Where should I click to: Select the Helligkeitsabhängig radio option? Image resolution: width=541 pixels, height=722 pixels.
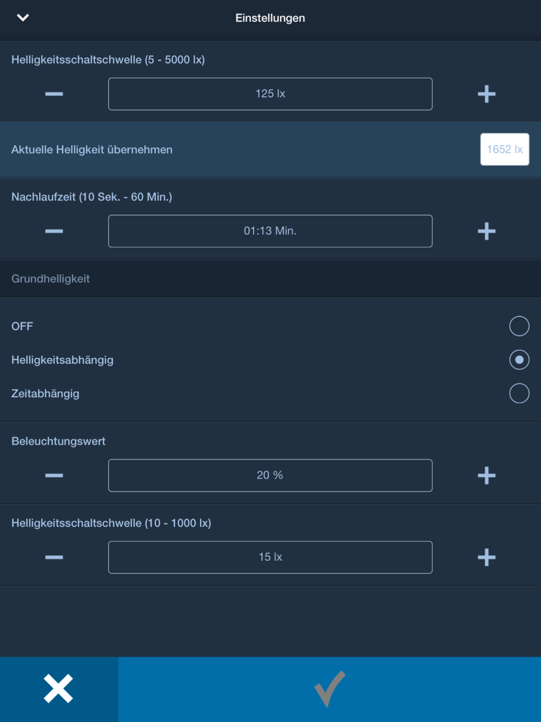point(519,359)
